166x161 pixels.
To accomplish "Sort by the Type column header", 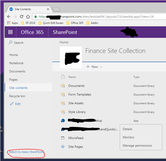I will pos(136,77).
